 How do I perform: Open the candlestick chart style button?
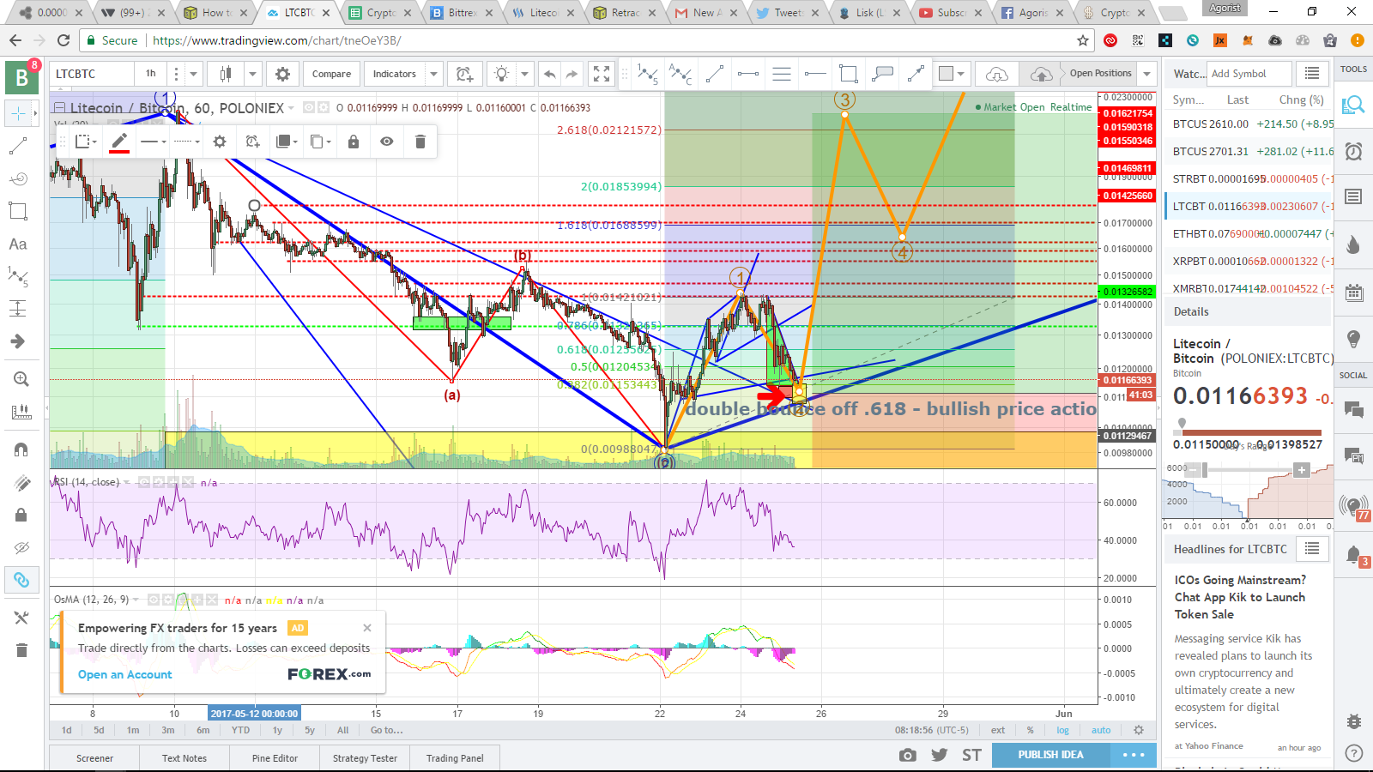click(x=226, y=74)
